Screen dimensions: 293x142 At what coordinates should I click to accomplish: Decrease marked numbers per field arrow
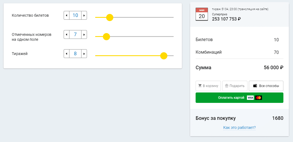point(66,34)
